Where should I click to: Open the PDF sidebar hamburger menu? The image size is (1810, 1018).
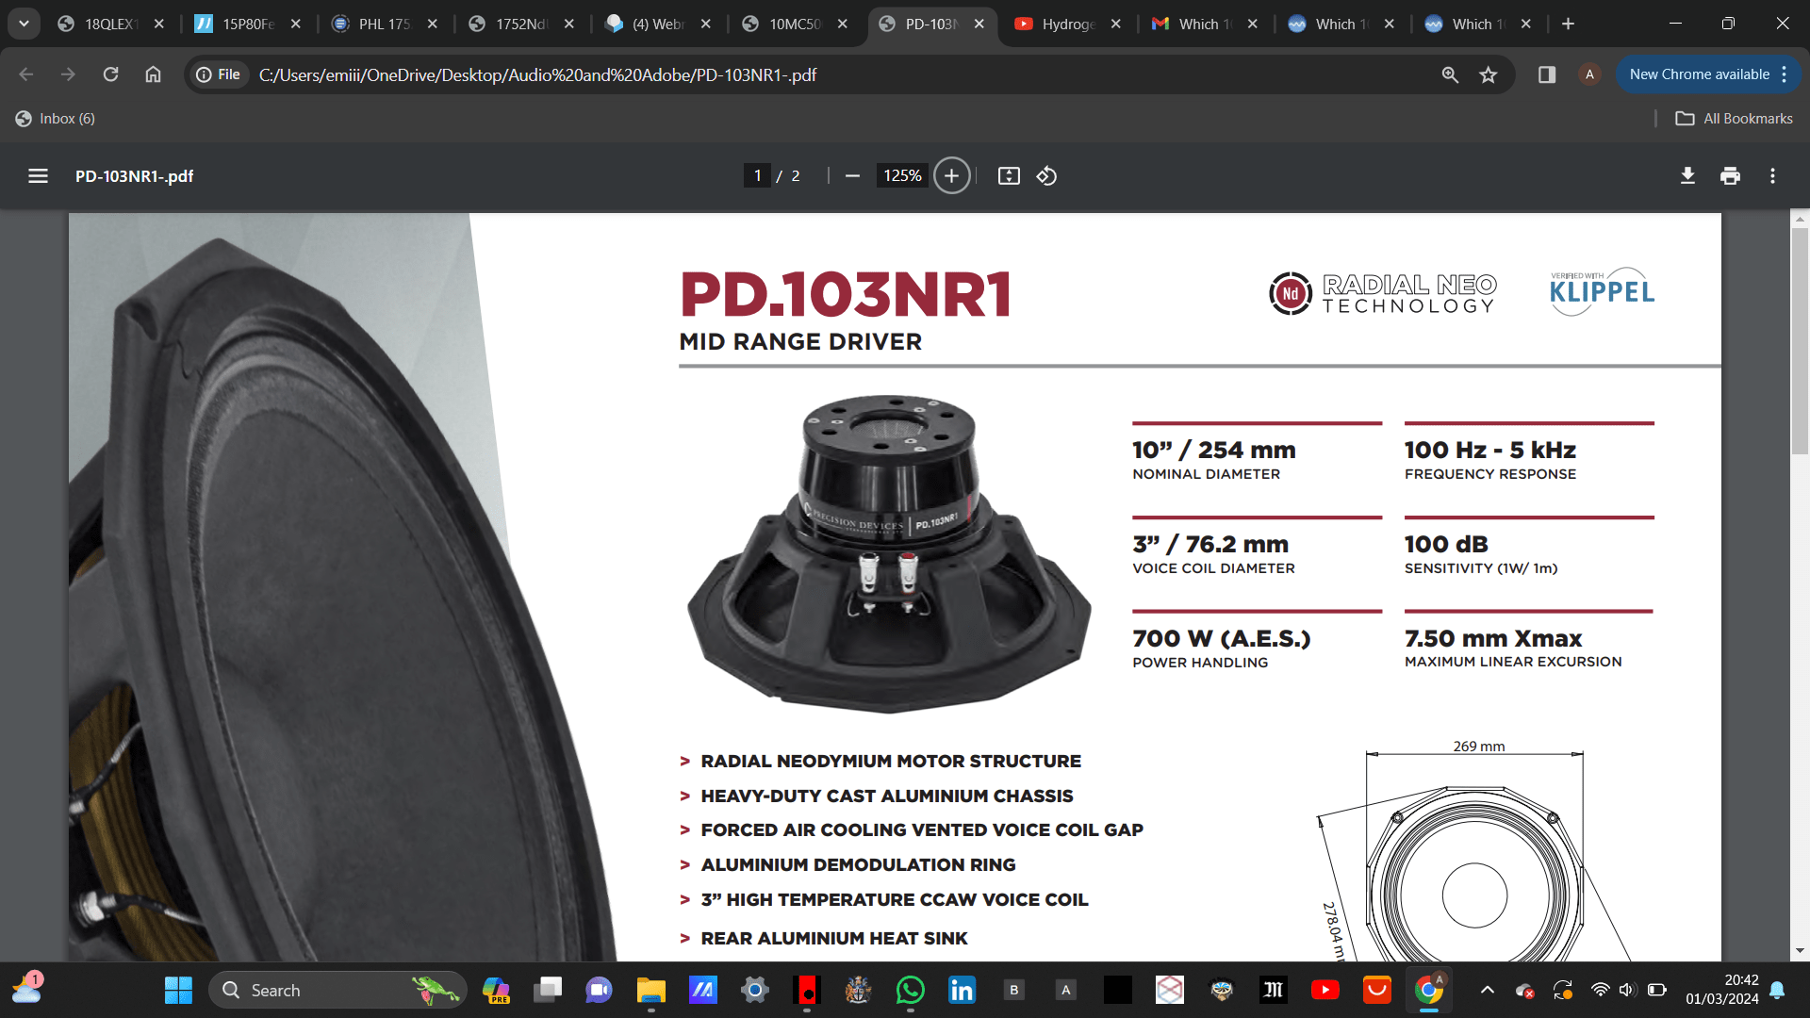coord(38,176)
